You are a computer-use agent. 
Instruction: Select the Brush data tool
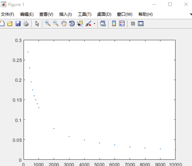(x=88, y=24)
